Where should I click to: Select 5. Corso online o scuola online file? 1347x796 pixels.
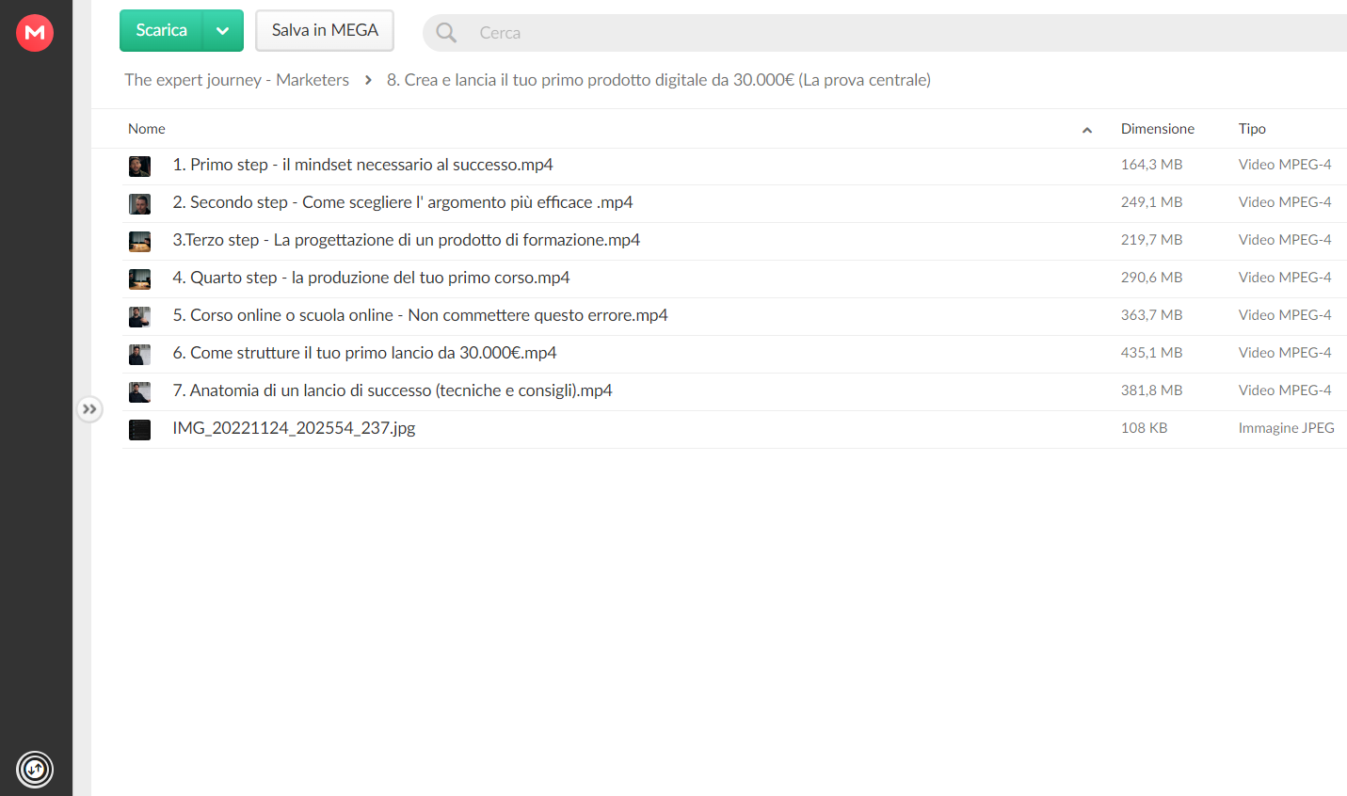coord(734,316)
